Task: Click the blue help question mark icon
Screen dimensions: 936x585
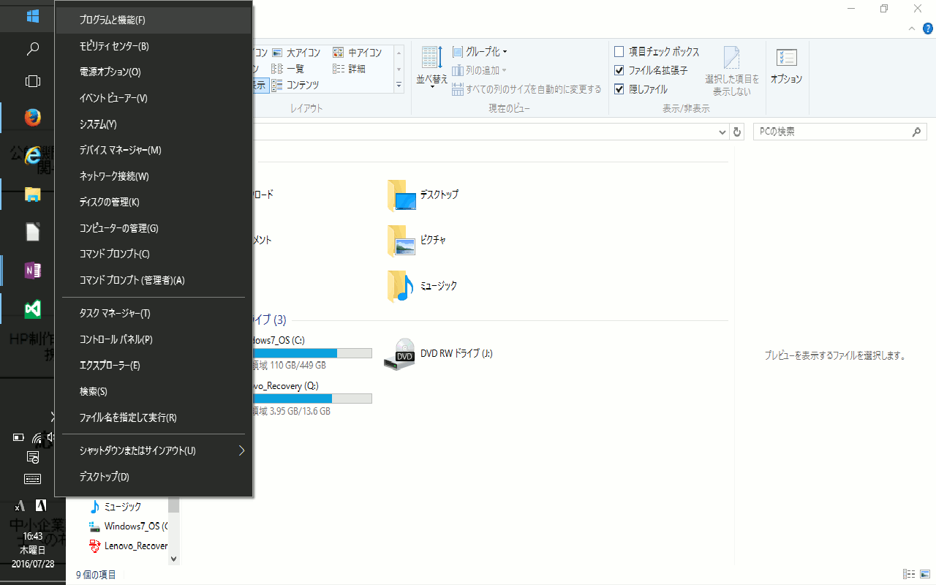Action: tap(928, 29)
